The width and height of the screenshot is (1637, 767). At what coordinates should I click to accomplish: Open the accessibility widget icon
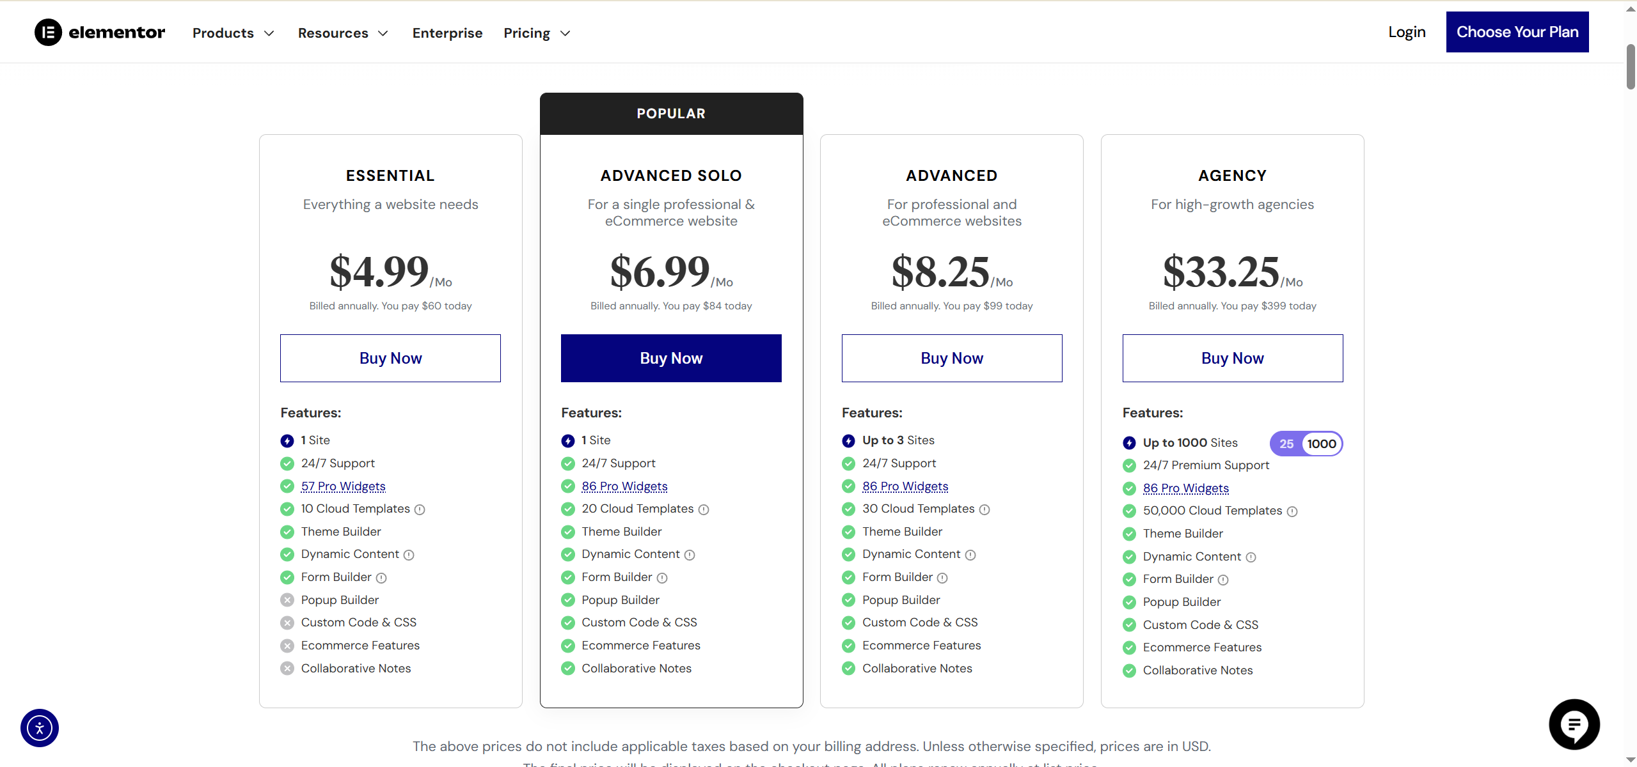pos(40,728)
